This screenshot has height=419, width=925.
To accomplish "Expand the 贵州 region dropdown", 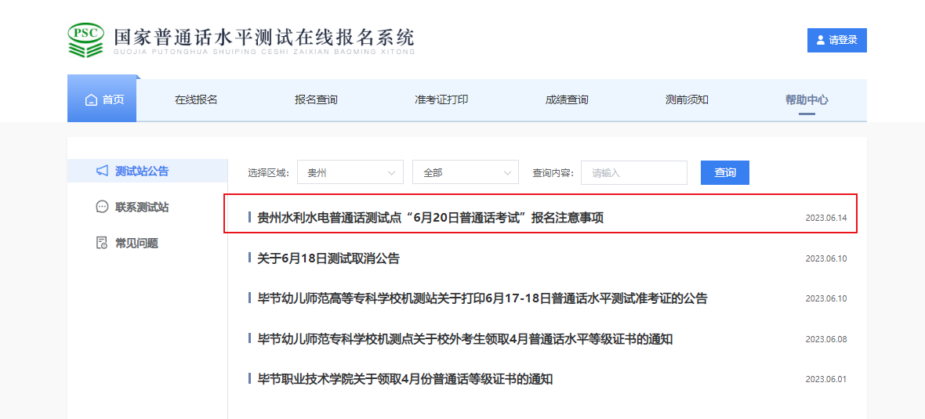I will click(350, 172).
